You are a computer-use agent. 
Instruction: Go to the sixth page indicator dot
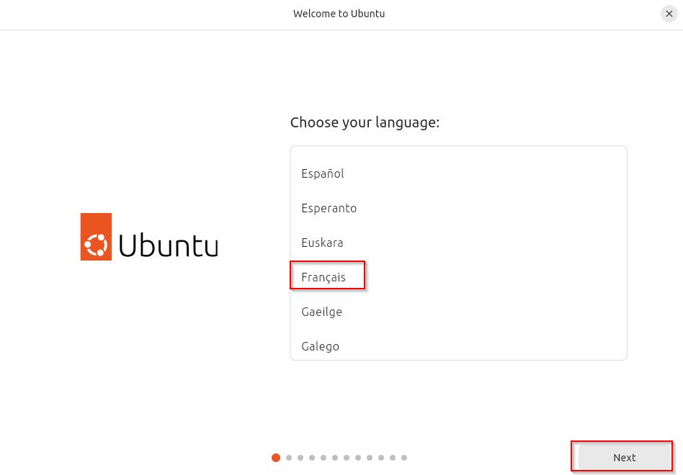335,458
